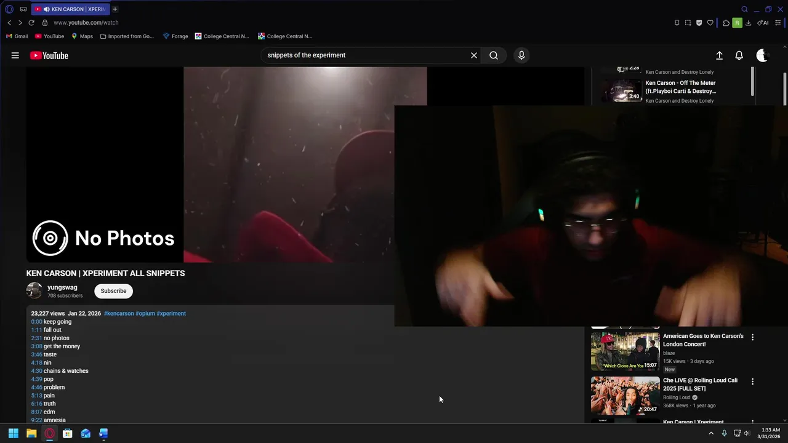Click the Rolling Loud channel name
Image resolution: width=788 pixels, height=443 pixels.
[677, 397]
